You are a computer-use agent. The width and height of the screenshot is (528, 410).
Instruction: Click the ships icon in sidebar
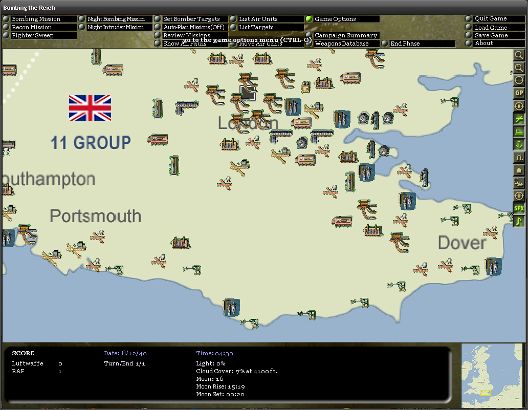[519, 183]
